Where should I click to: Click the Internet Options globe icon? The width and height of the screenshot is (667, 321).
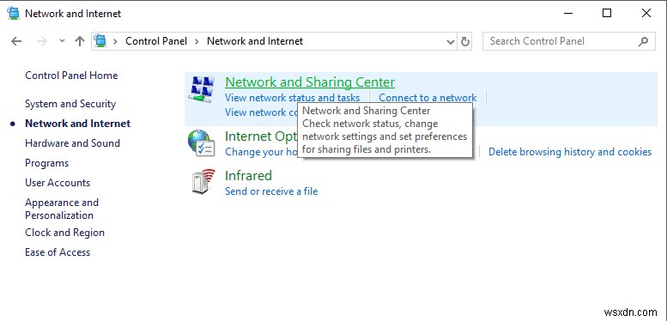201,143
